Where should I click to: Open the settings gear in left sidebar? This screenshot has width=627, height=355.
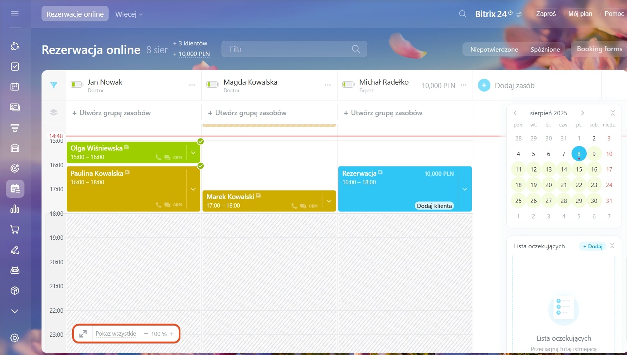click(x=15, y=338)
